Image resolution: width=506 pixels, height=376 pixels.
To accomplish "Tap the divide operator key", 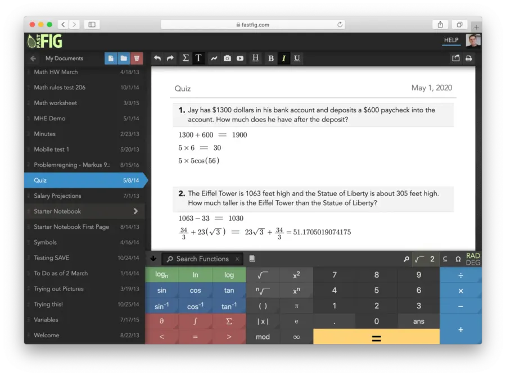I will point(461,275).
